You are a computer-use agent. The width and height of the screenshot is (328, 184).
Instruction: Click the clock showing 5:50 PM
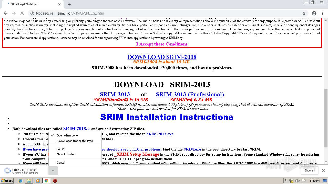[315, 181]
